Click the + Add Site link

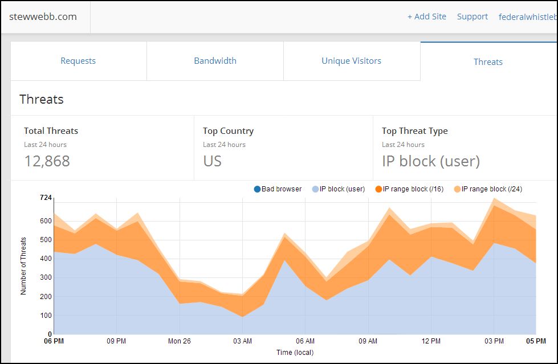click(427, 17)
